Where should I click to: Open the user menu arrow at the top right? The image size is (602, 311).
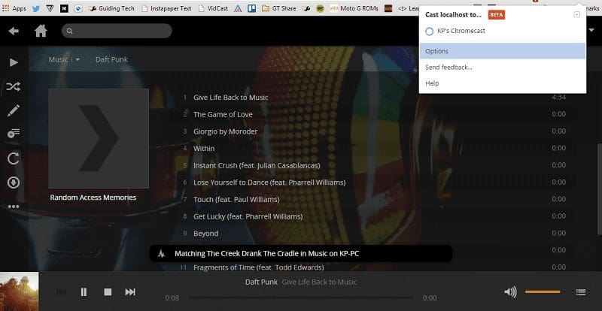click(592, 30)
